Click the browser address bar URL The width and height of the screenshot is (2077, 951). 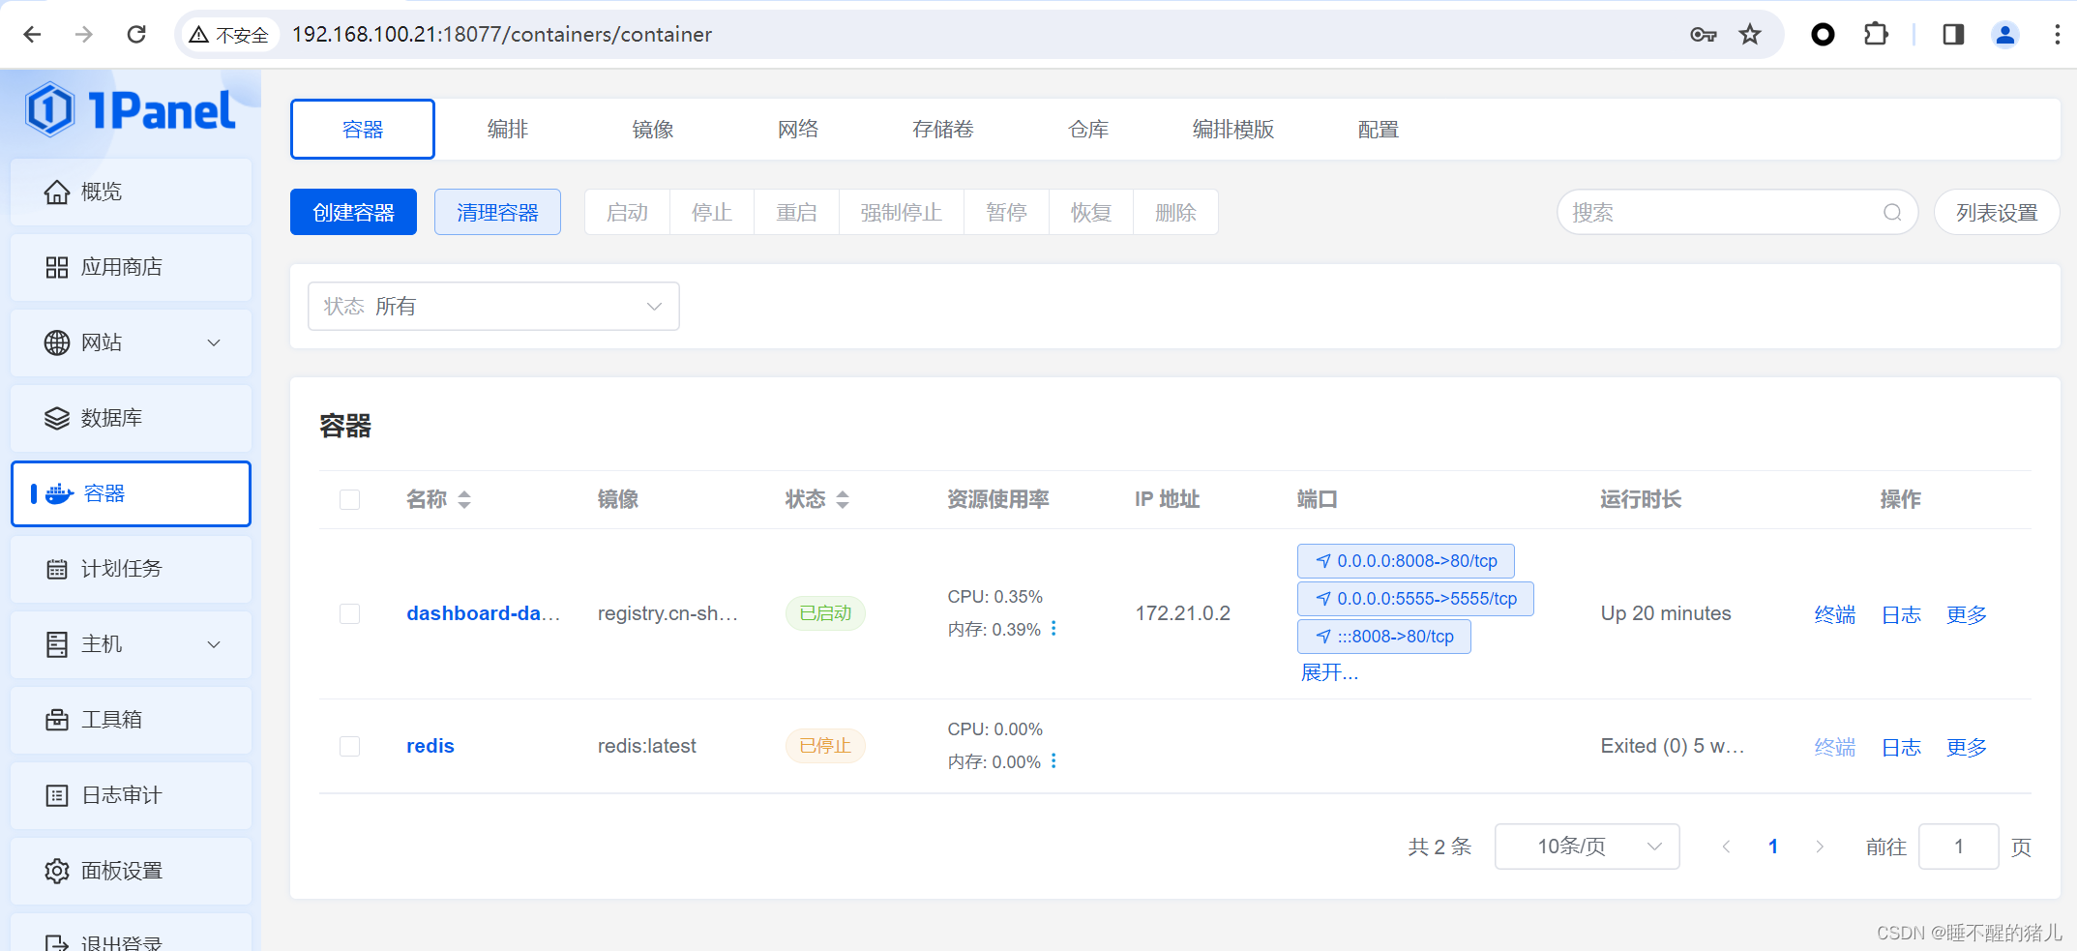(x=502, y=35)
